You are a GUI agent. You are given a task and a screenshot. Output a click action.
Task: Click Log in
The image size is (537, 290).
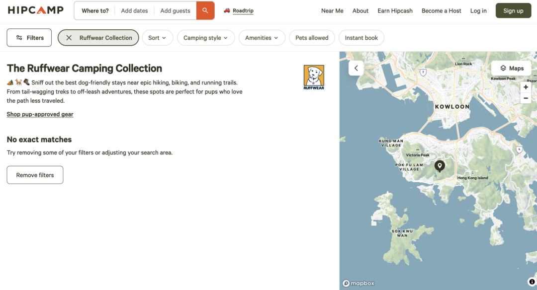[x=478, y=10]
